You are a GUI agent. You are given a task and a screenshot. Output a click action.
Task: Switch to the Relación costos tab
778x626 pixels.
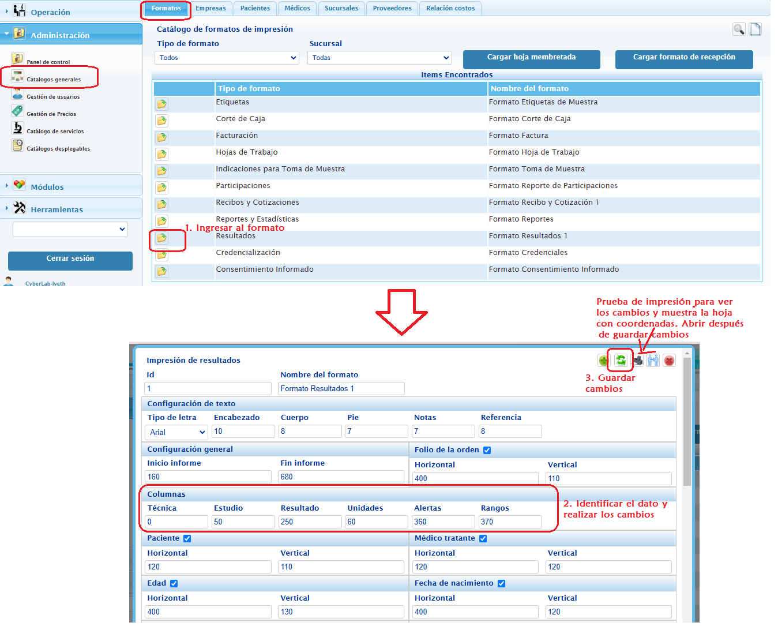point(450,8)
